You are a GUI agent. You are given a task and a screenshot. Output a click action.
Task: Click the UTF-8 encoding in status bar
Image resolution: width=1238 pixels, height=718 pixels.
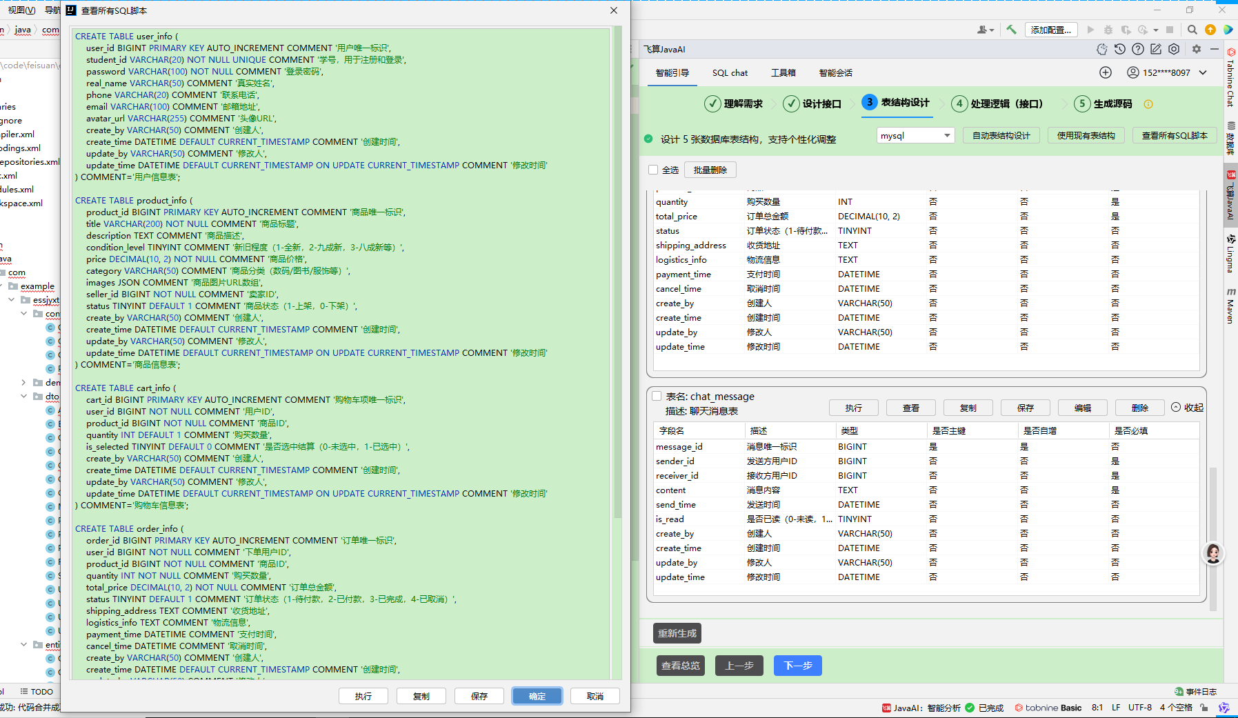pyautogui.click(x=1140, y=708)
